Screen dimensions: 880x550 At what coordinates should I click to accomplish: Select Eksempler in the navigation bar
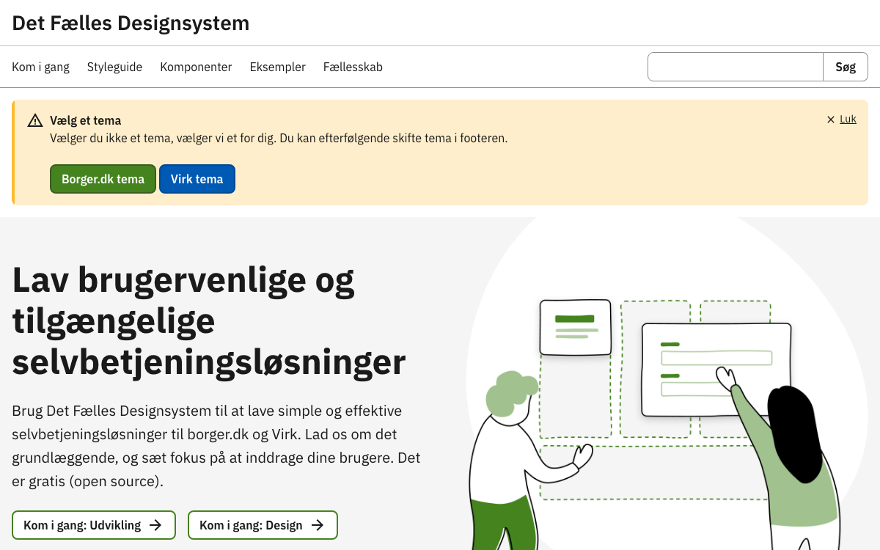tap(277, 67)
